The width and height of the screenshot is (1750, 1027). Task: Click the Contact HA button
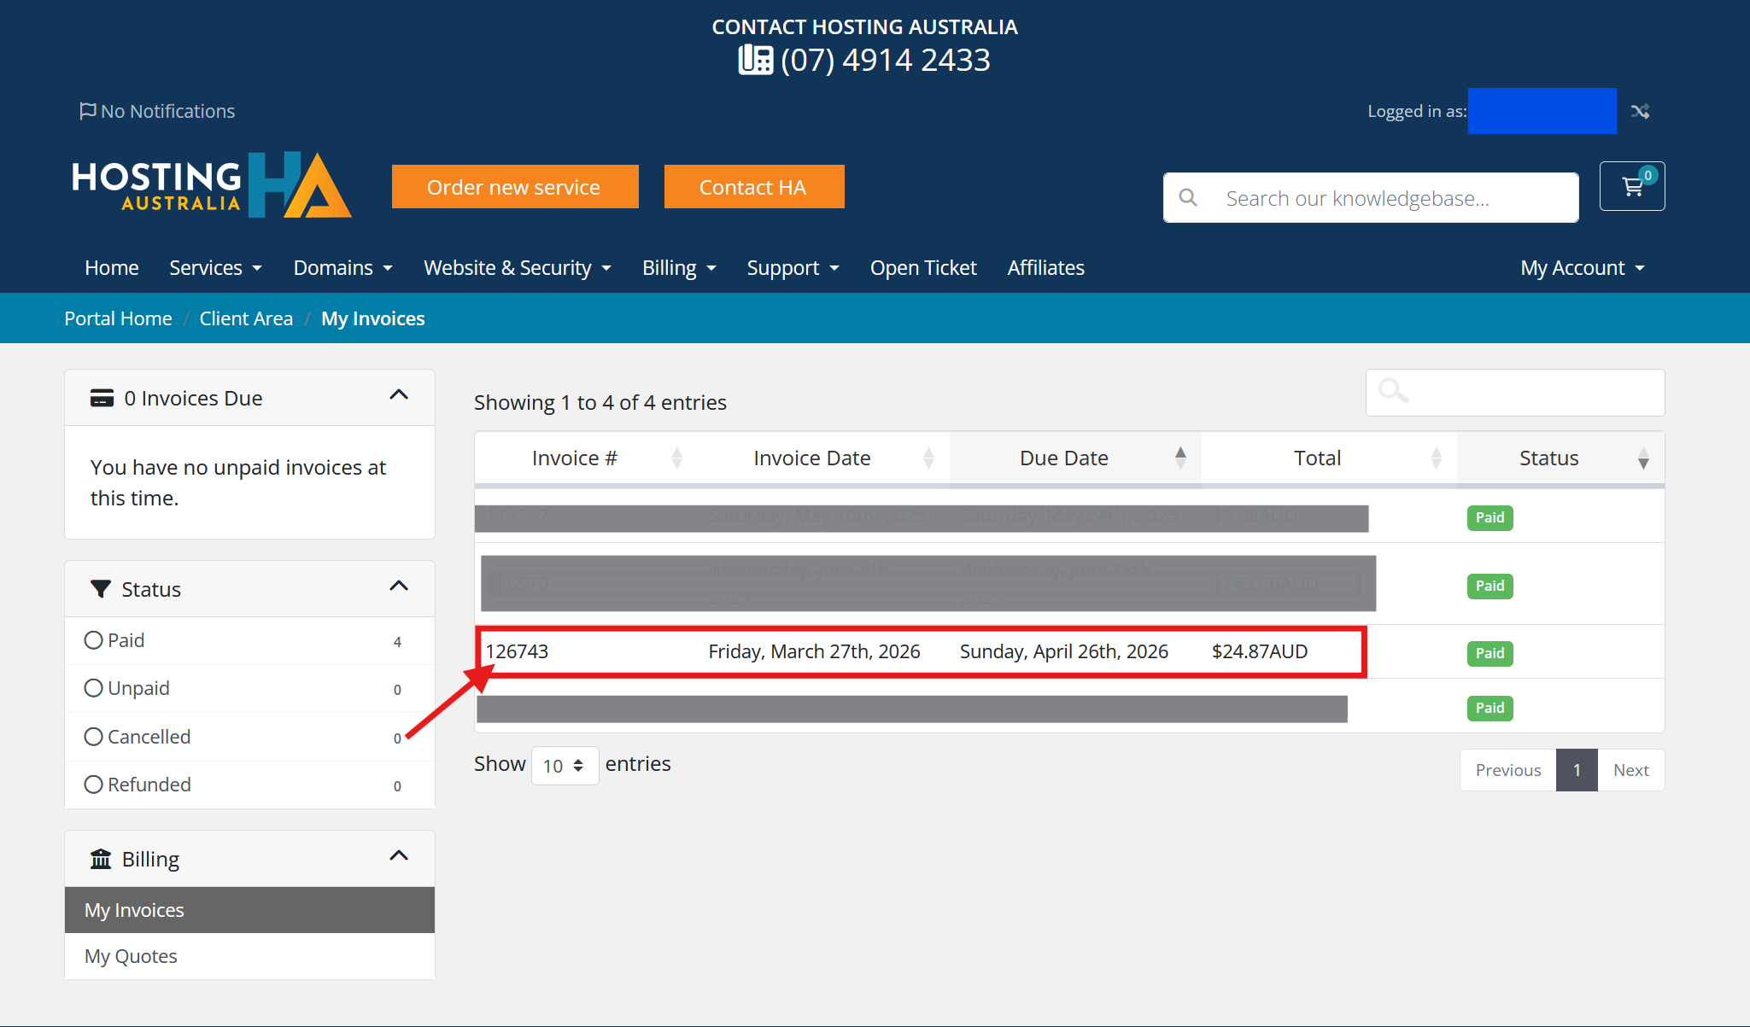754,186
